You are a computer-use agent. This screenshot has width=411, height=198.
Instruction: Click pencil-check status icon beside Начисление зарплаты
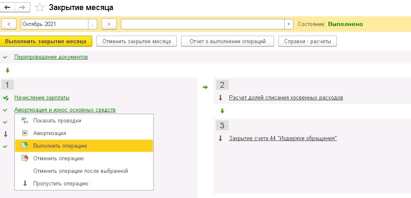5,98
